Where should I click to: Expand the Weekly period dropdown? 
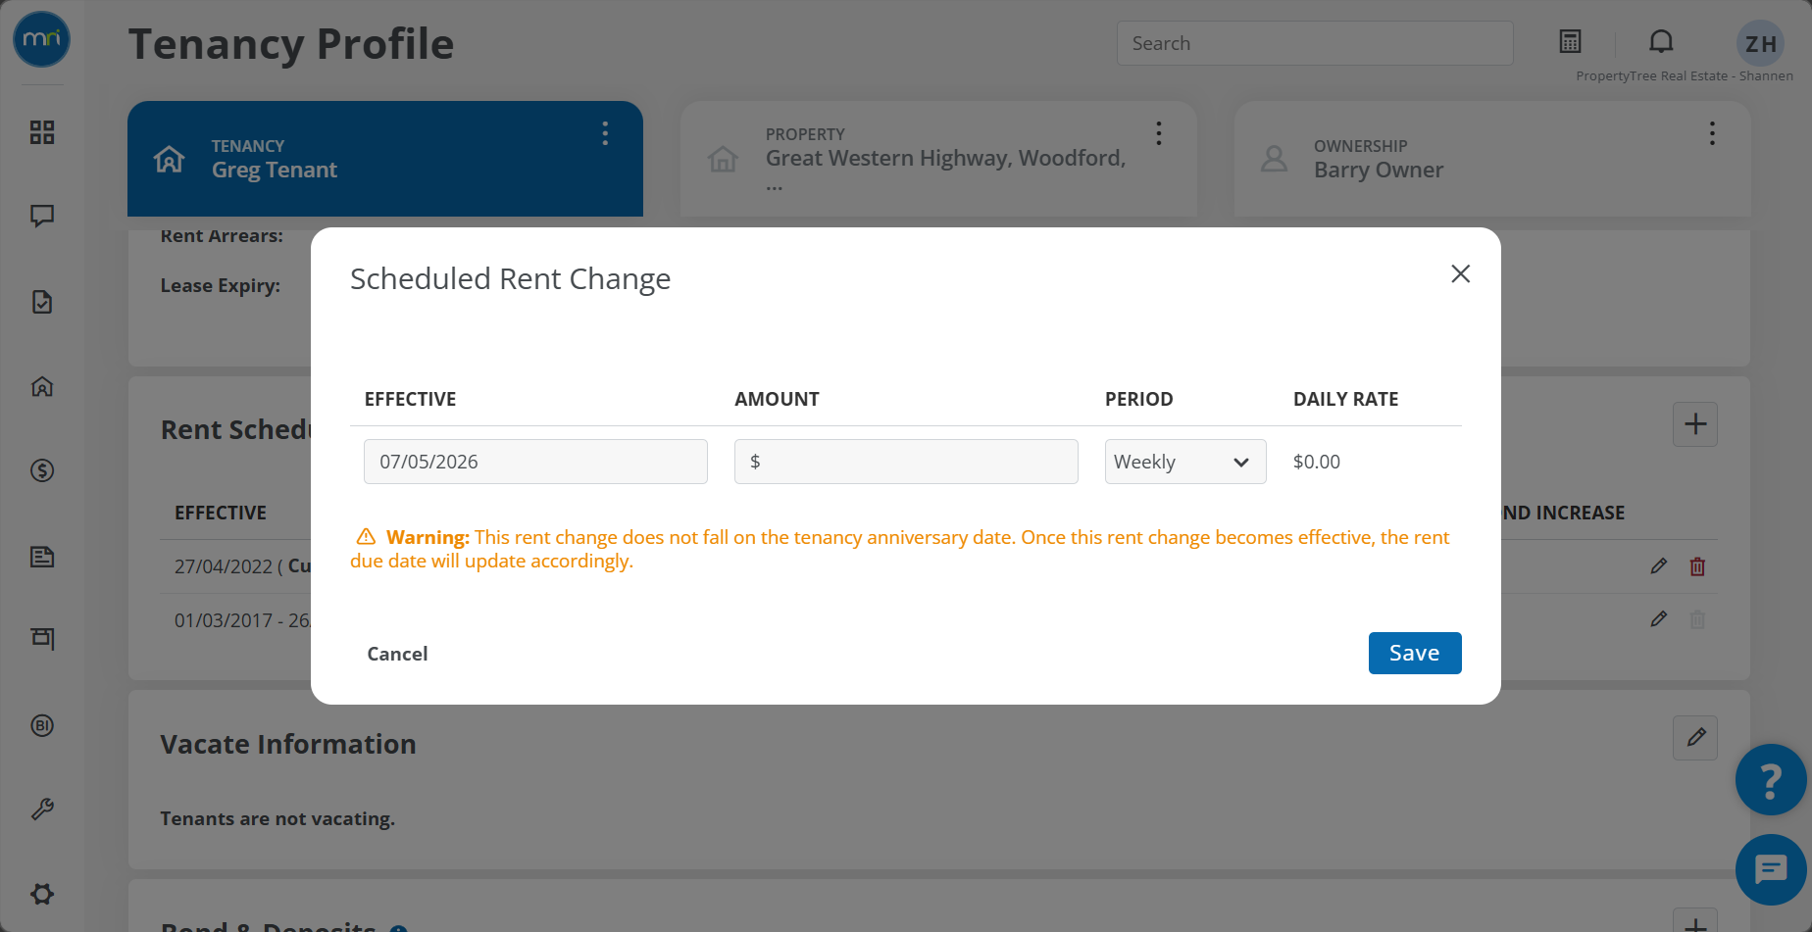tap(1185, 462)
